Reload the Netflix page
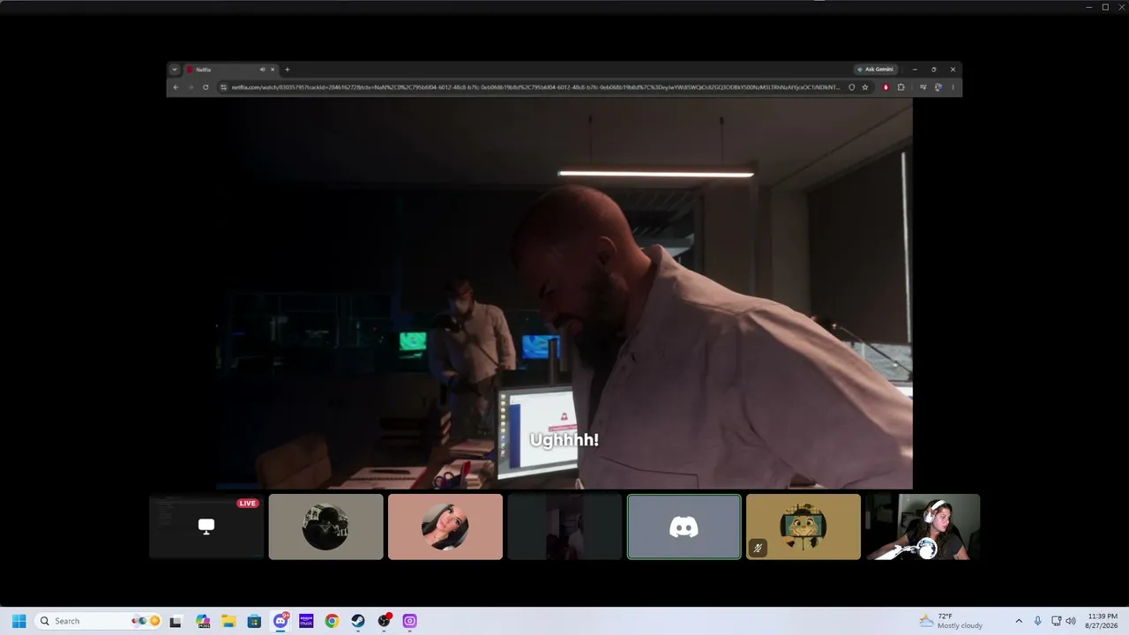The width and height of the screenshot is (1129, 635). pos(206,87)
